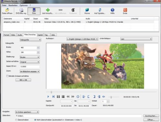
Task: Switch to the Video tab
Action: (13, 35)
